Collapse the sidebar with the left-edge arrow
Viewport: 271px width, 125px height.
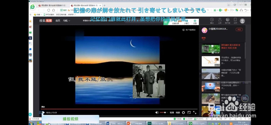(x=200, y=73)
